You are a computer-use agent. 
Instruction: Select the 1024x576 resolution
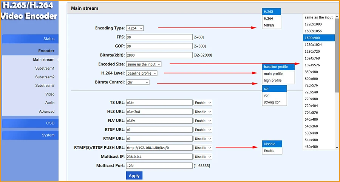[x=319, y=65]
